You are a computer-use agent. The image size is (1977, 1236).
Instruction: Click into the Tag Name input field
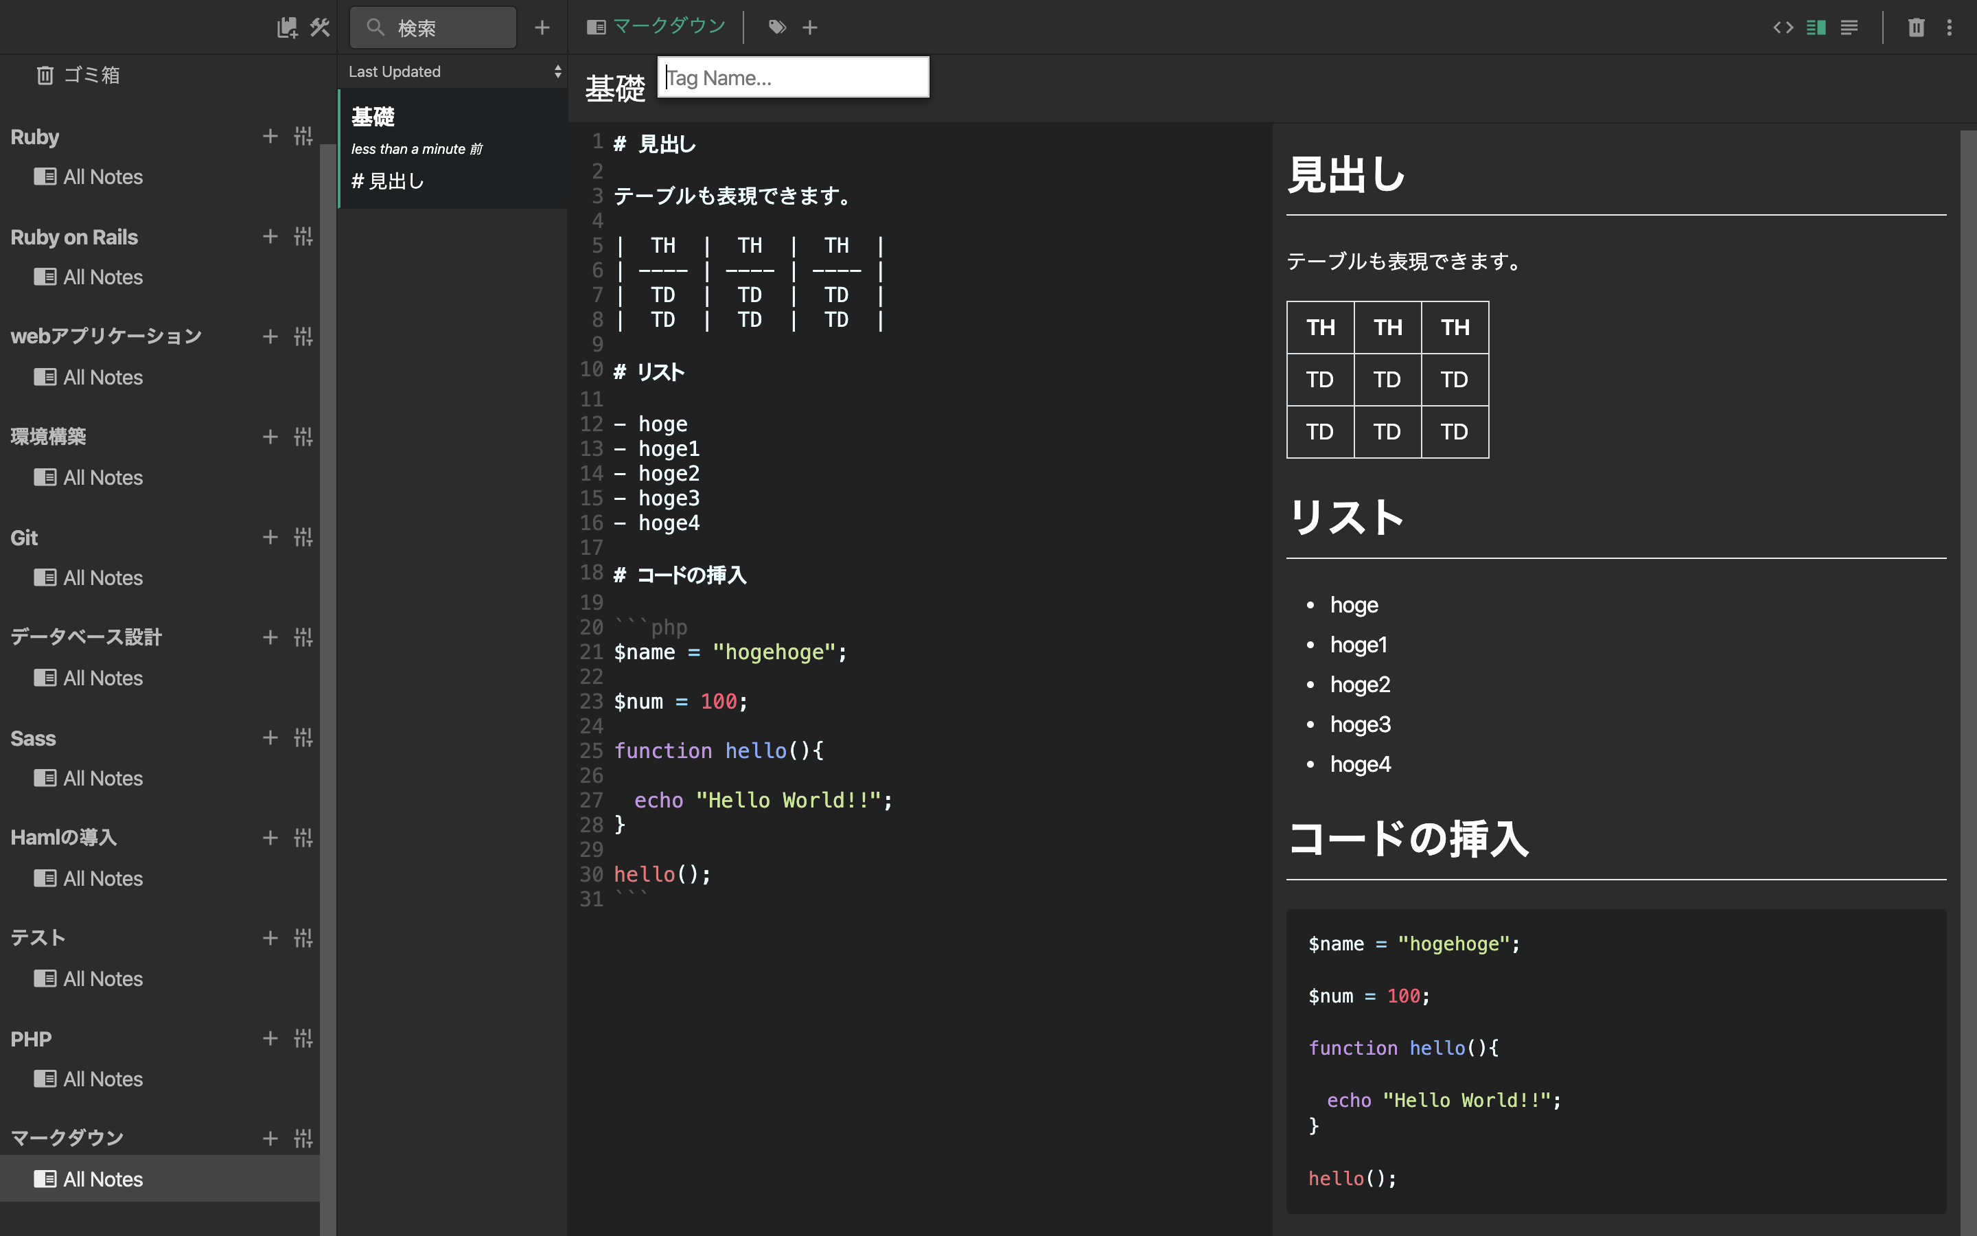point(792,78)
